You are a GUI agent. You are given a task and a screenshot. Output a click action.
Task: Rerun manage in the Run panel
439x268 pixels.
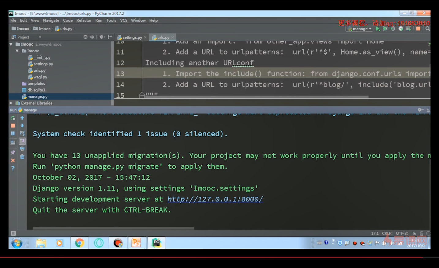pyautogui.click(x=13, y=118)
